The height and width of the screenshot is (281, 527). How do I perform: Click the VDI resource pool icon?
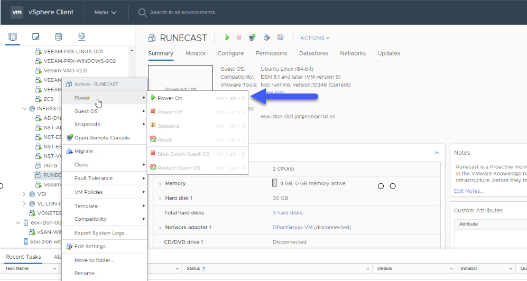pyautogui.click(x=32, y=194)
